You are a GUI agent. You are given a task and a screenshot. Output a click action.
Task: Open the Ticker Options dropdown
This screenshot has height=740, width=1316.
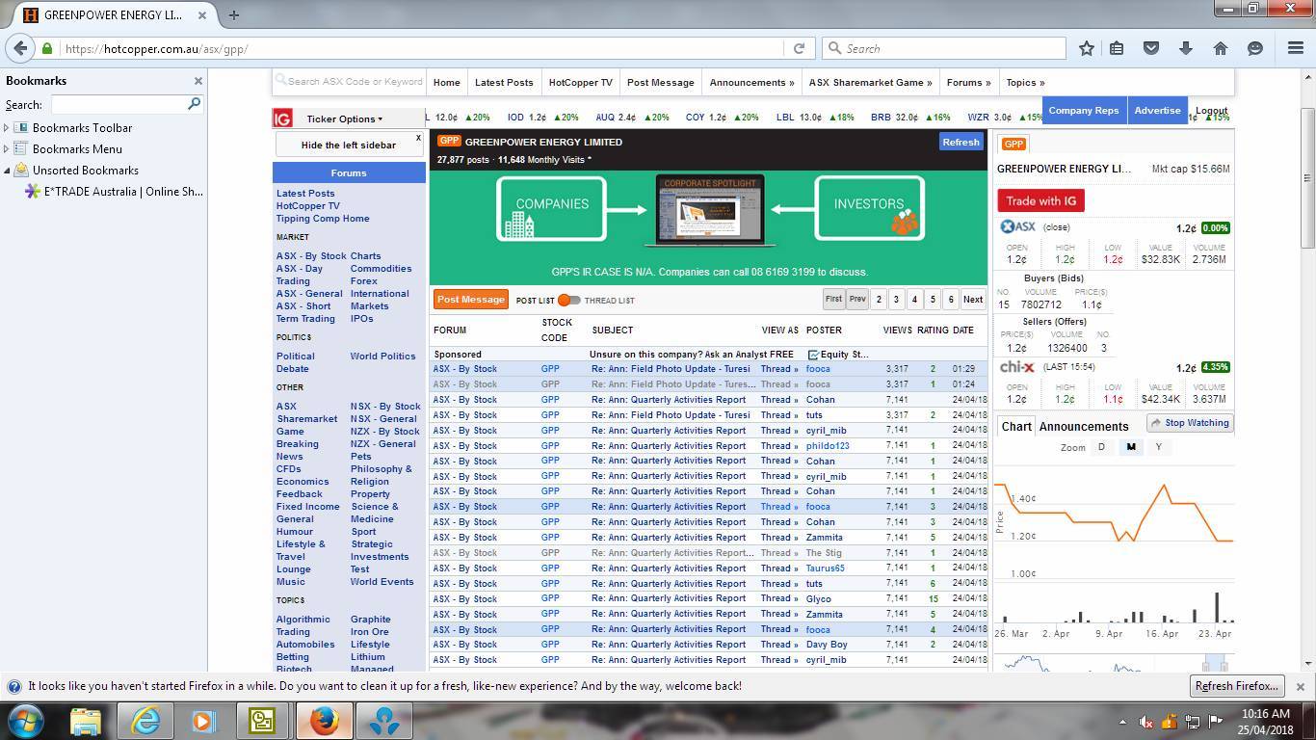(x=344, y=119)
